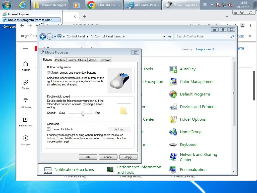Click Cancel in Mouse Properties

[108, 157]
